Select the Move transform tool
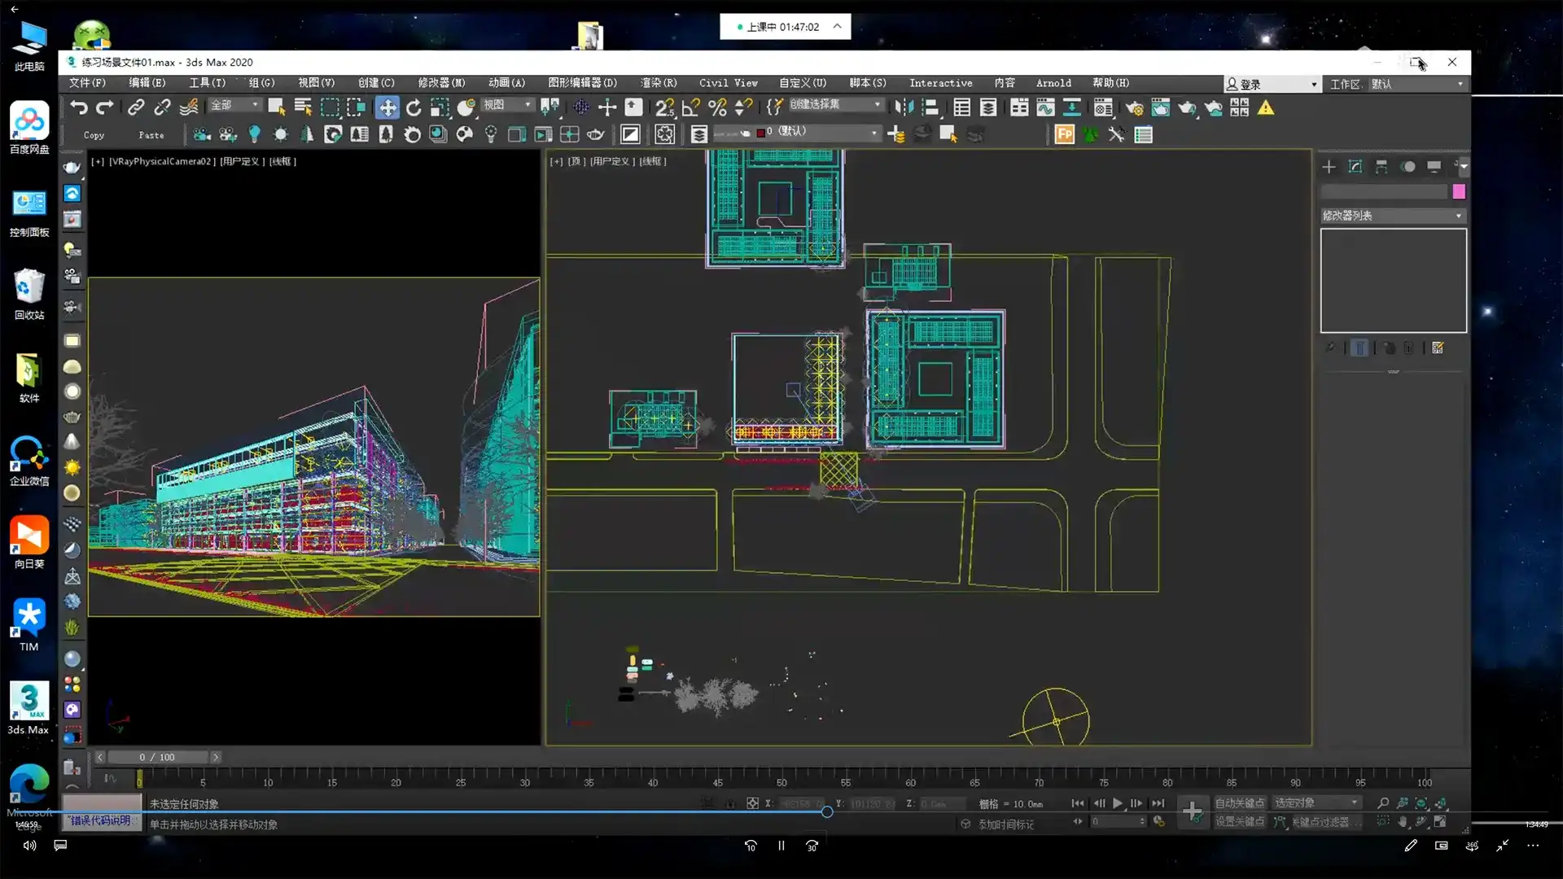 tap(387, 107)
